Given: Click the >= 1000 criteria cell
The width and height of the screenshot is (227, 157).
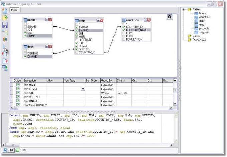Looking at the screenshot, I should pyautogui.click(x=124, y=93).
